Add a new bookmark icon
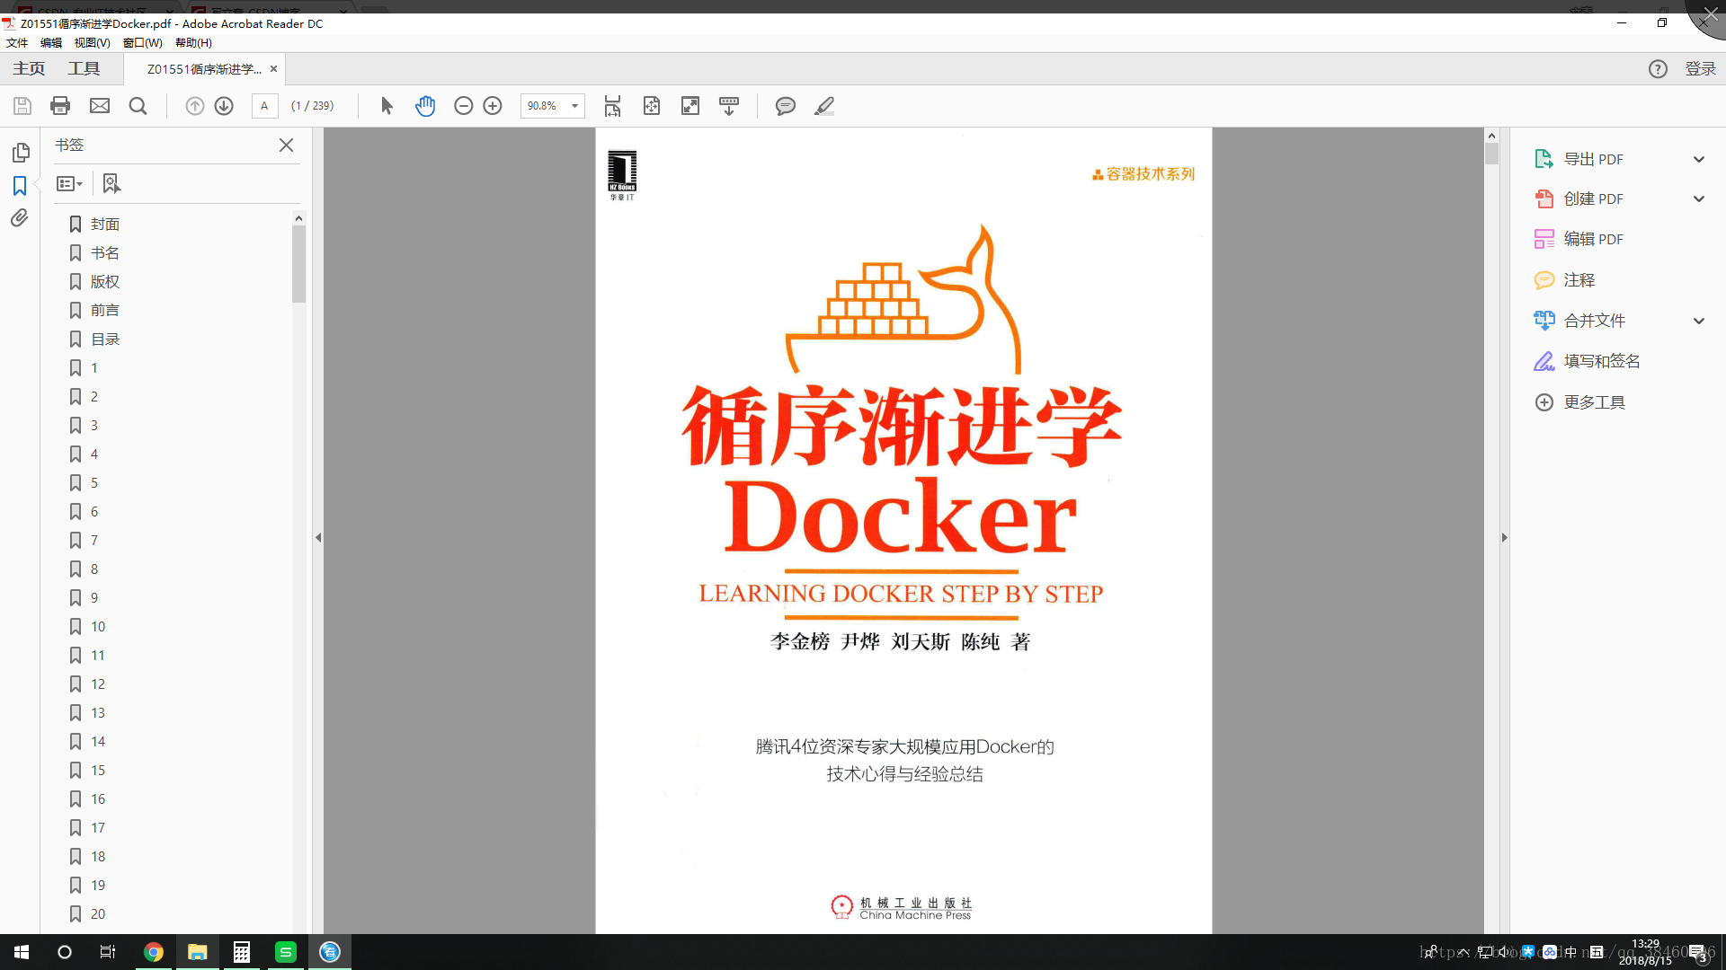This screenshot has height=970, width=1726. [111, 183]
